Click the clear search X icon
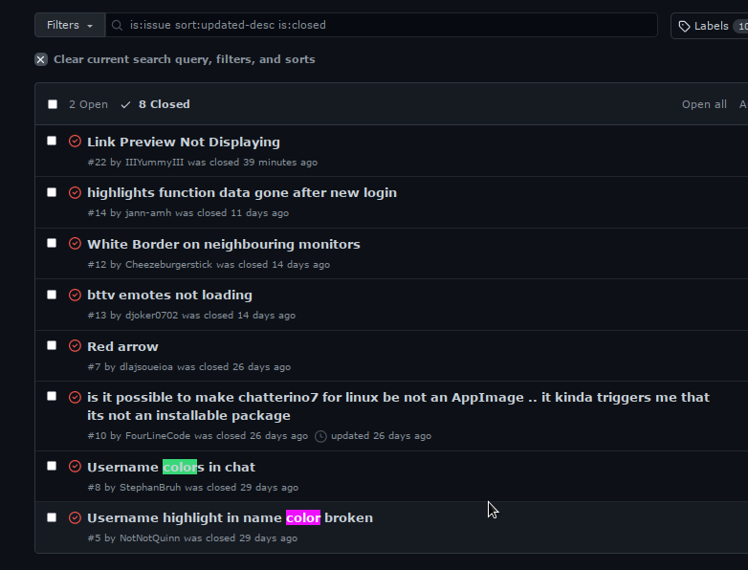This screenshot has height=570, width=748. pyautogui.click(x=41, y=59)
